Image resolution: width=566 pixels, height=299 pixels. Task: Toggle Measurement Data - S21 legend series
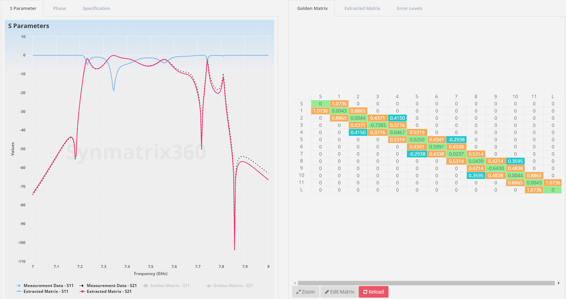click(108, 286)
